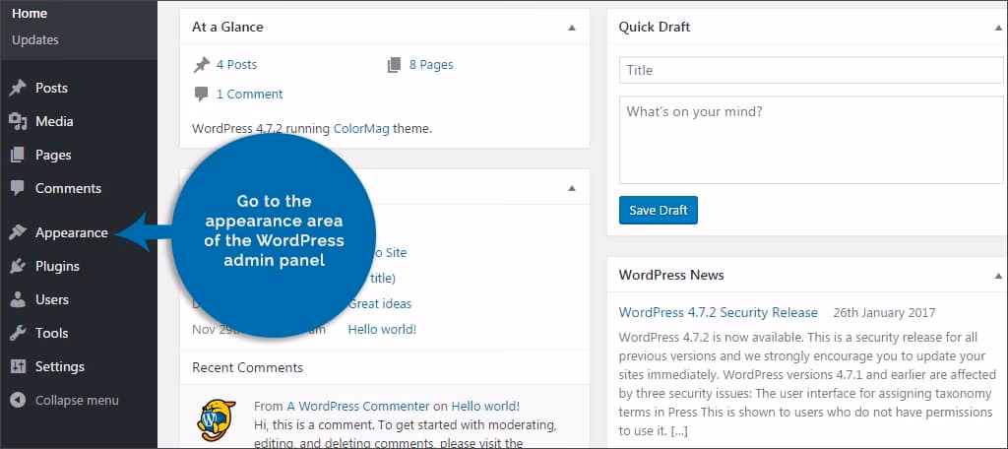The width and height of the screenshot is (1008, 449).
Task: Click the Quick Draft widget title
Action: point(655,27)
